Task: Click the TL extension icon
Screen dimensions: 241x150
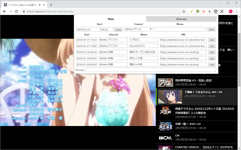Action: pos(210,12)
